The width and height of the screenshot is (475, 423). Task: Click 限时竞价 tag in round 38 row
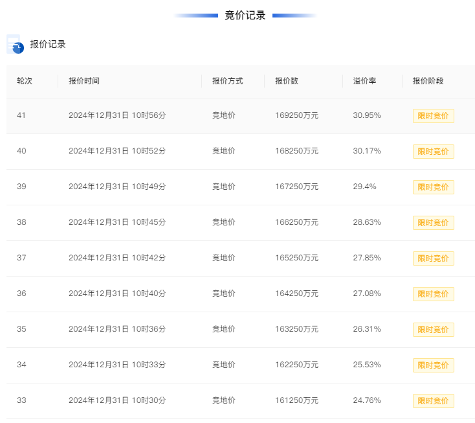point(433,223)
